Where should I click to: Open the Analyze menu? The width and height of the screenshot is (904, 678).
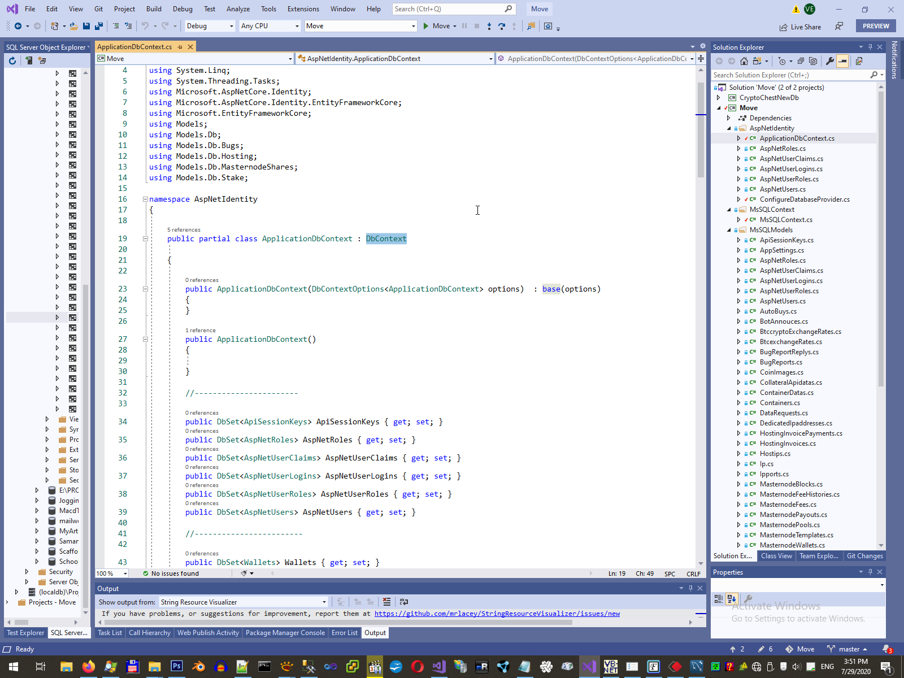[x=238, y=9]
